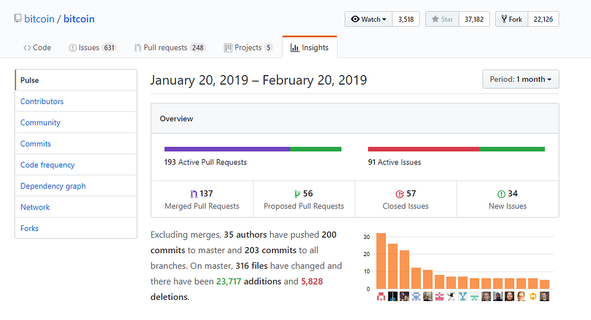591x320 pixels.
Task: Open the Projects tab
Action: click(248, 47)
